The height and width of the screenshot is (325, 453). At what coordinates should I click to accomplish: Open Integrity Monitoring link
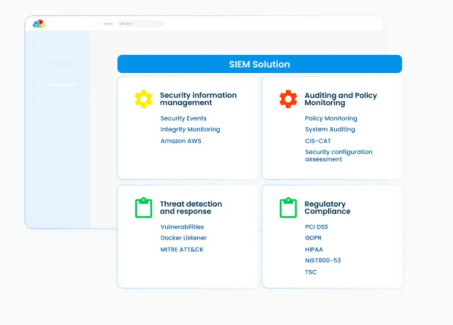pos(190,129)
